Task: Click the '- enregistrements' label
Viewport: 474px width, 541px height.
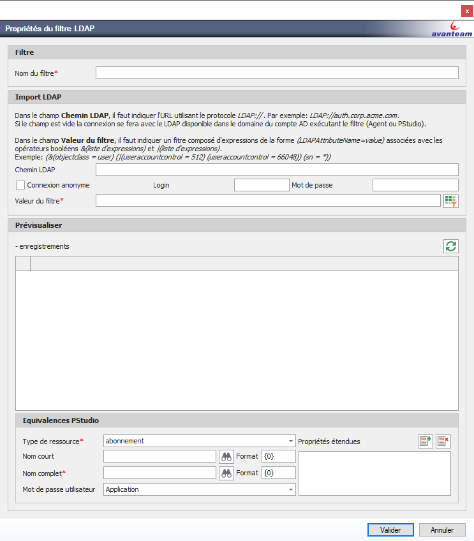Action: pyautogui.click(x=43, y=246)
